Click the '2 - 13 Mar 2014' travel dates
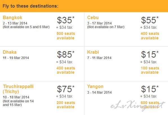This screenshot has height=115, width=168. pos(15,23)
